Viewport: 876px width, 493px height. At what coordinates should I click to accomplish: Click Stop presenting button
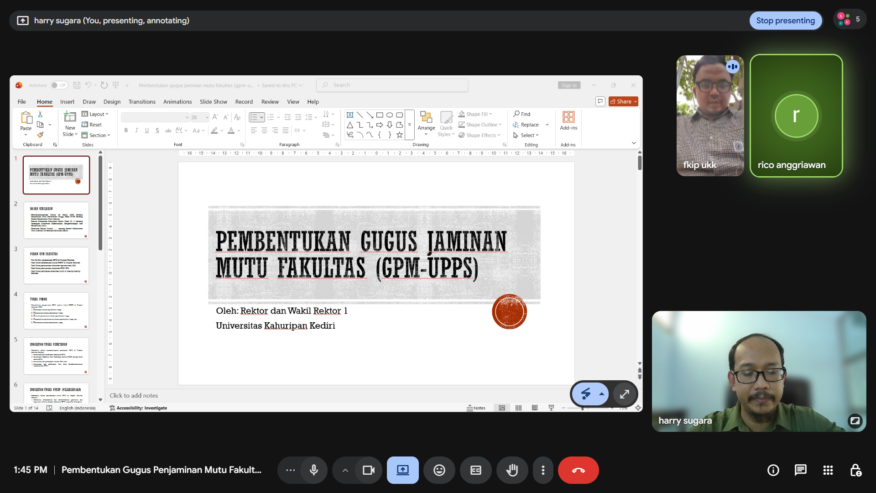coord(785,21)
